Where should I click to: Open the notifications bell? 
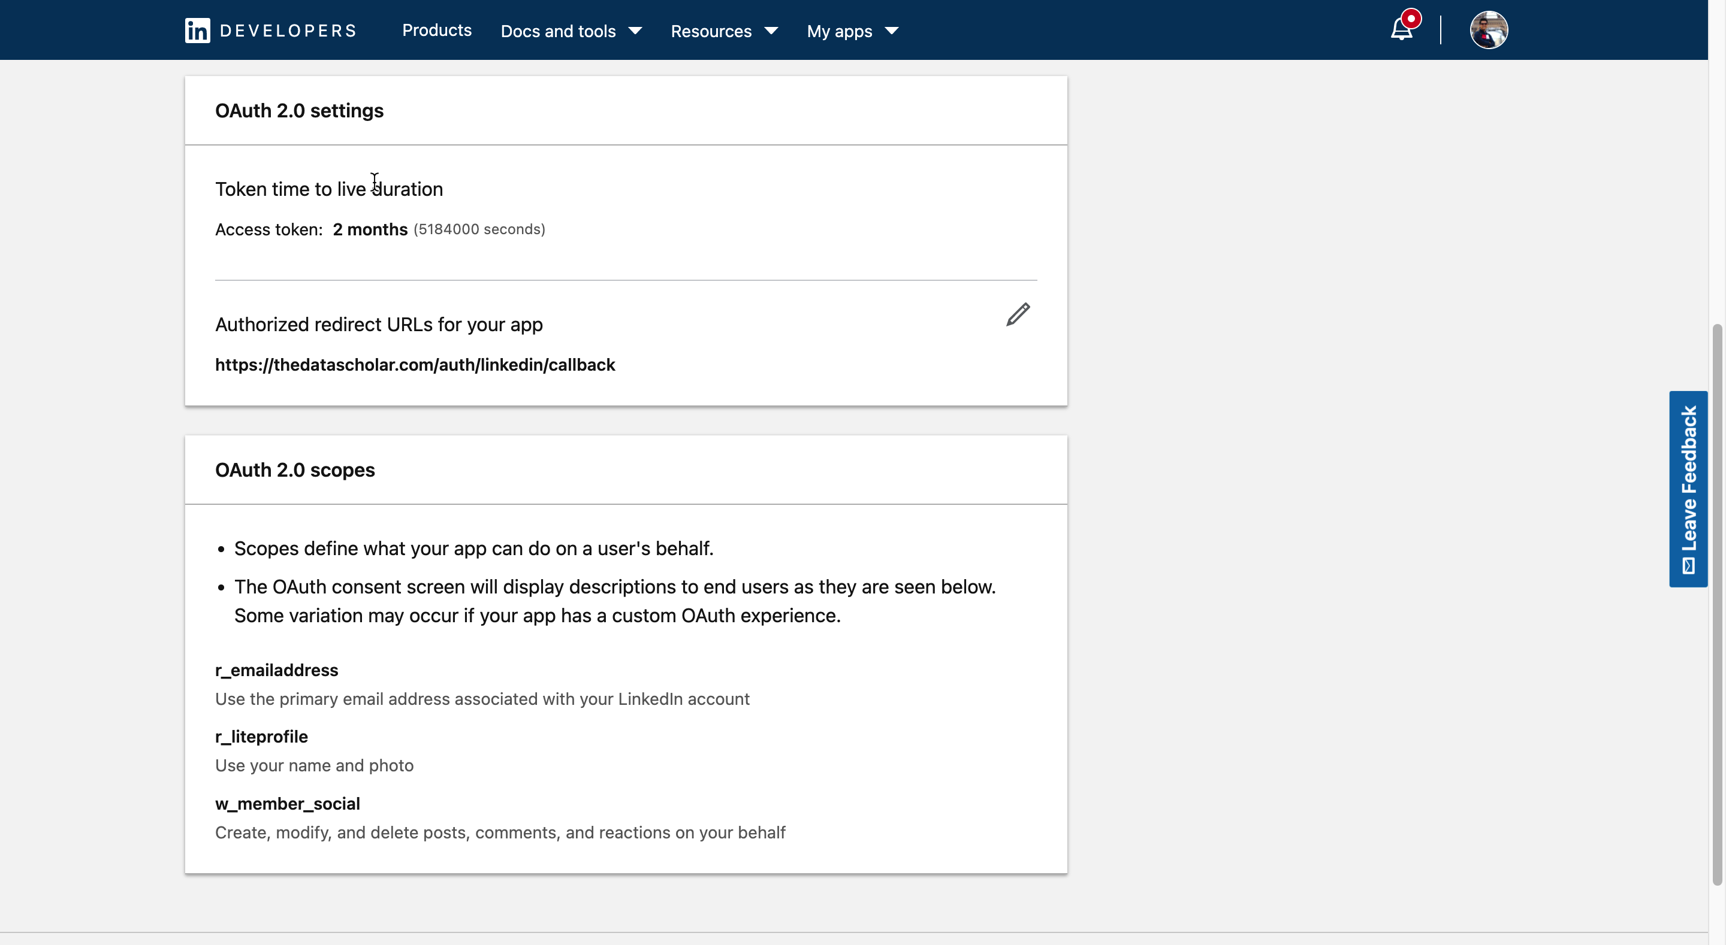click(1401, 31)
